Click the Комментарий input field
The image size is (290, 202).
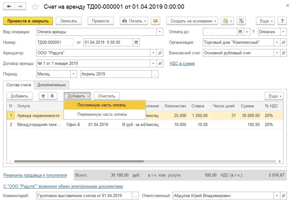point(84,196)
